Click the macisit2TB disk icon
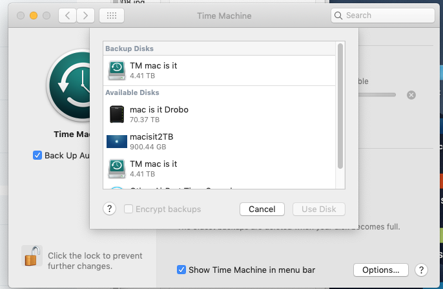Image resolution: width=443 pixels, height=289 pixels. pyautogui.click(x=117, y=142)
